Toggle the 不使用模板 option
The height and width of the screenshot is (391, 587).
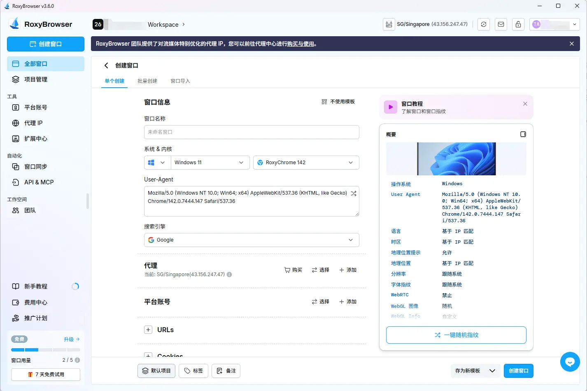(338, 101)
